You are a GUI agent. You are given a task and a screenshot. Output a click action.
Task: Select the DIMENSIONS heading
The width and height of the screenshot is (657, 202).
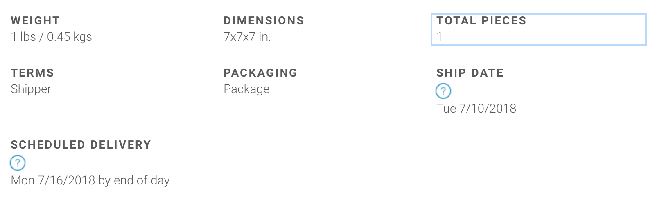(264, 21)
